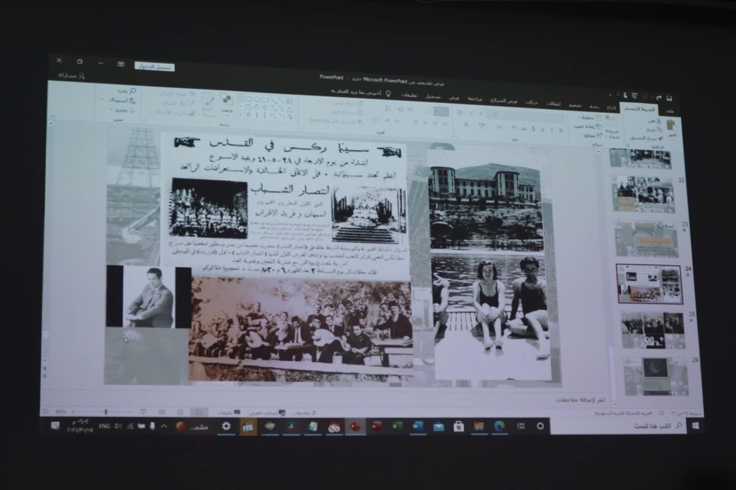Image resolution: width=736 pixels, height=490 pixels.
Task: Select slide 22 thumbnail
Action: pos(644,195)
